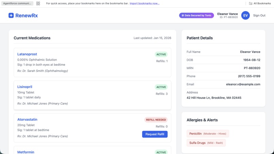Click phone number (617) 555-0199
The width and height of the screenshot is (274, 154).
(249, 76)
